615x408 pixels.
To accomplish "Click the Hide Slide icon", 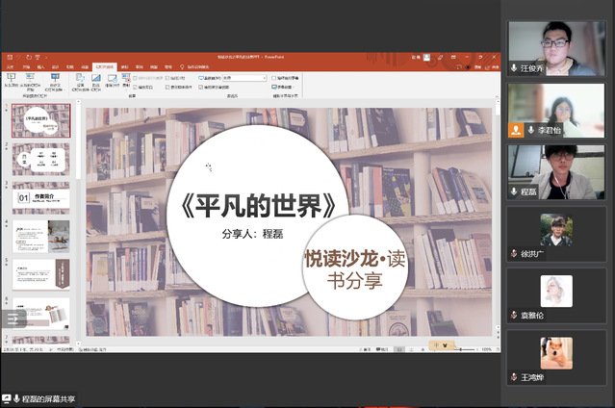I will pyautogui.click(x=97, y=79).
